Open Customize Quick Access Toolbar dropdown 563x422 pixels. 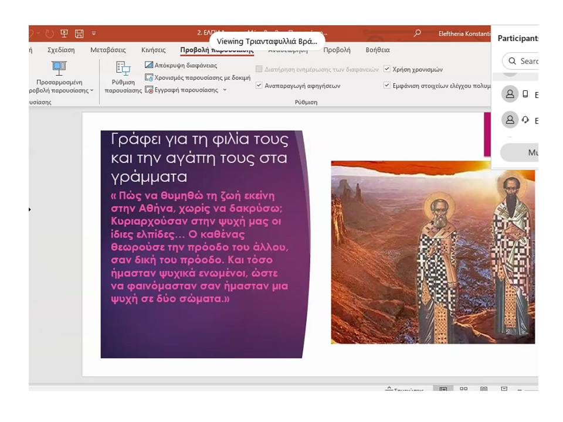pyautogui.click(x=94, y=33)
